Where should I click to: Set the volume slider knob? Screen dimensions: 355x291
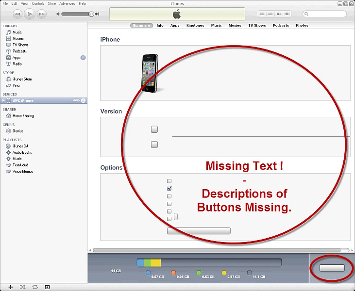point(91,14)
